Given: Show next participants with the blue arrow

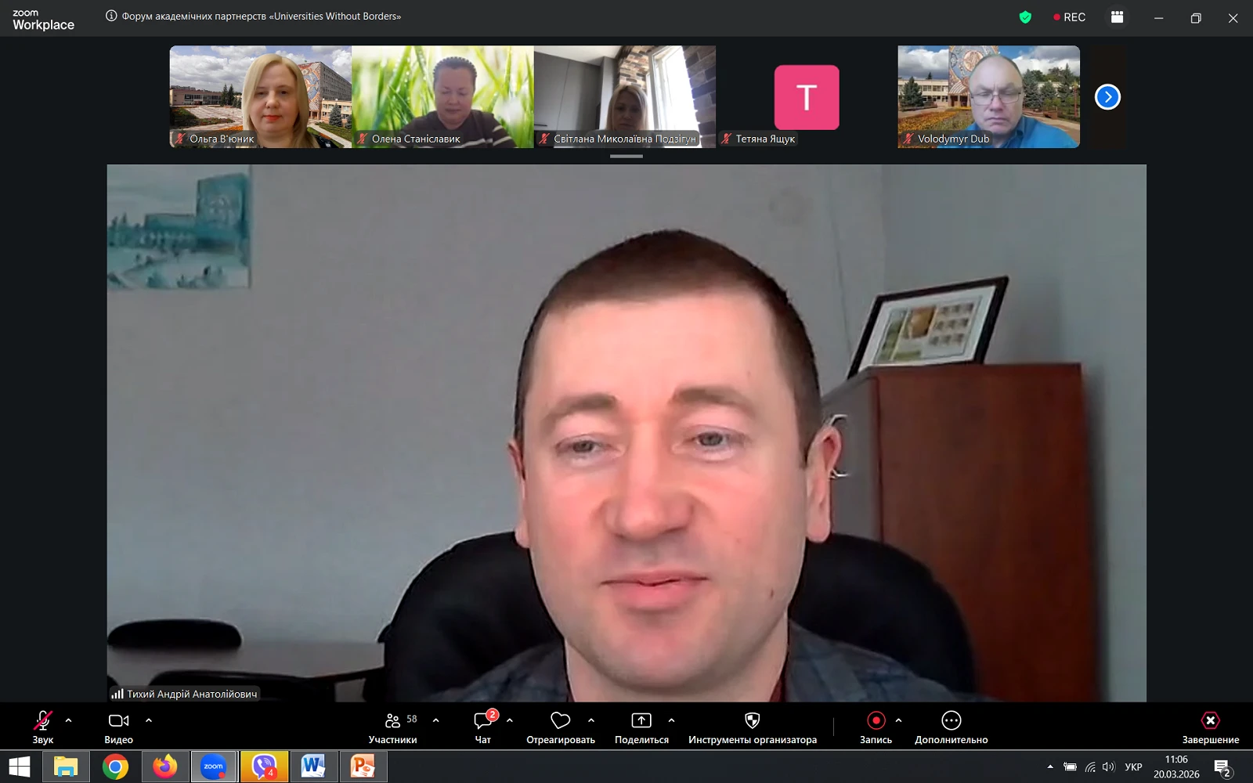Looking at the screenshot, I should coord(1107,97).
